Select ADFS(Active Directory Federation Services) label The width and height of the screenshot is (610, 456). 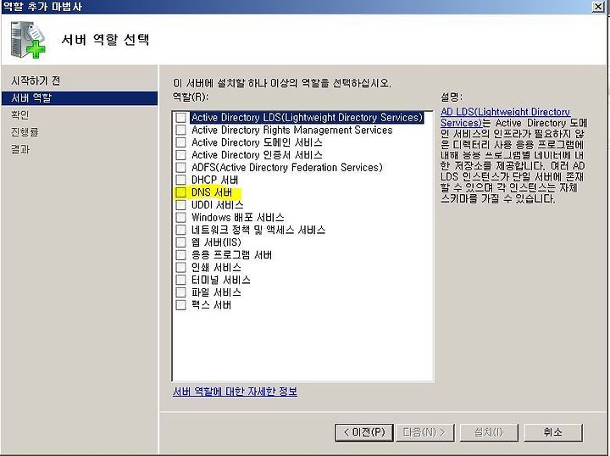tap(287, 167)
